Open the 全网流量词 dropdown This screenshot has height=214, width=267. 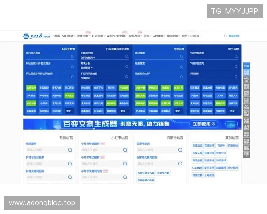(x=88, y=58)
